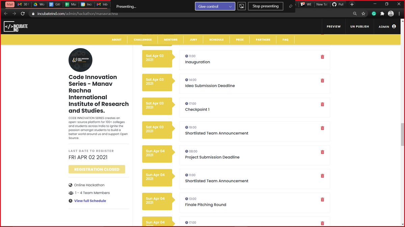
Task: Pin the presenting toolbar
Action: pyautogui.click(x=291, y=6)
